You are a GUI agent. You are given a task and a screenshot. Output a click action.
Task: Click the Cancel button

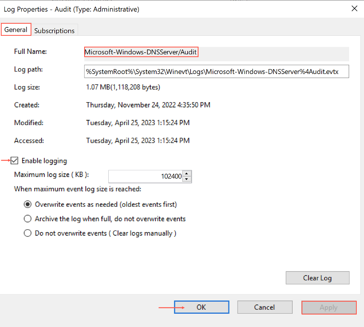point(265,307)
